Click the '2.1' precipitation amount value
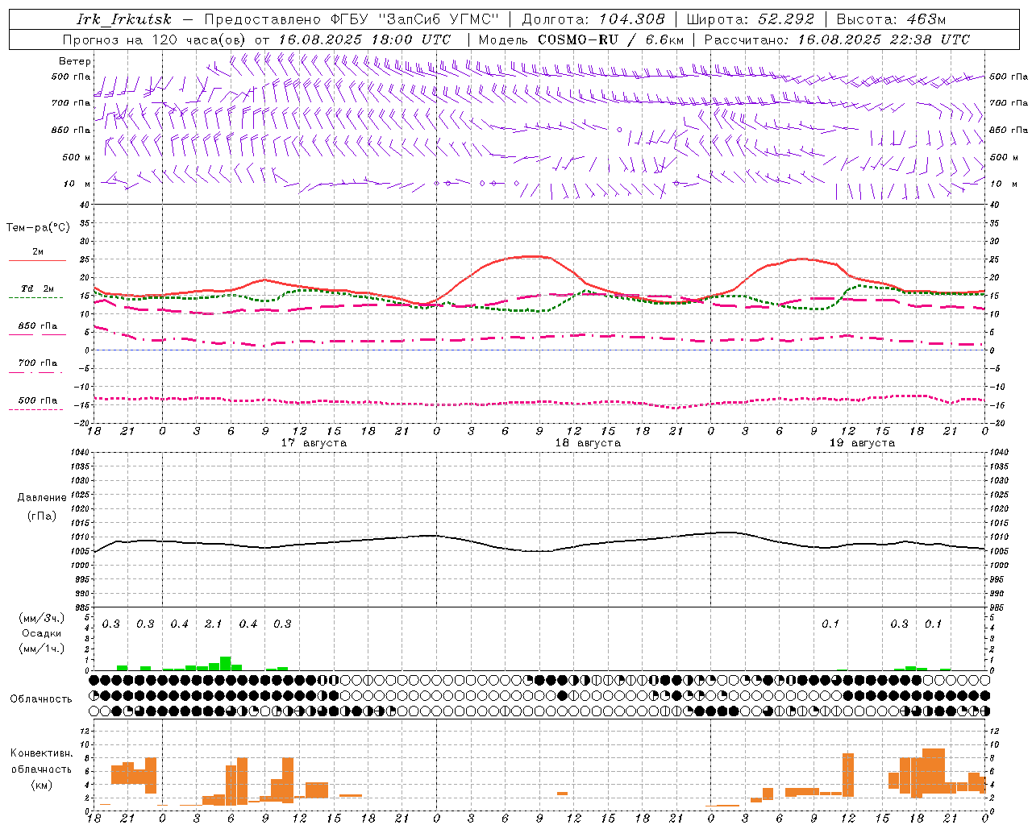The height and width of the screenshot is (825, 1032). 213,624
